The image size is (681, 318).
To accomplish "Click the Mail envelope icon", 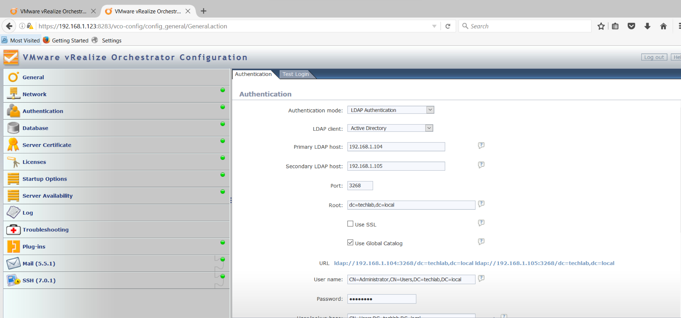I will [13, 263].
